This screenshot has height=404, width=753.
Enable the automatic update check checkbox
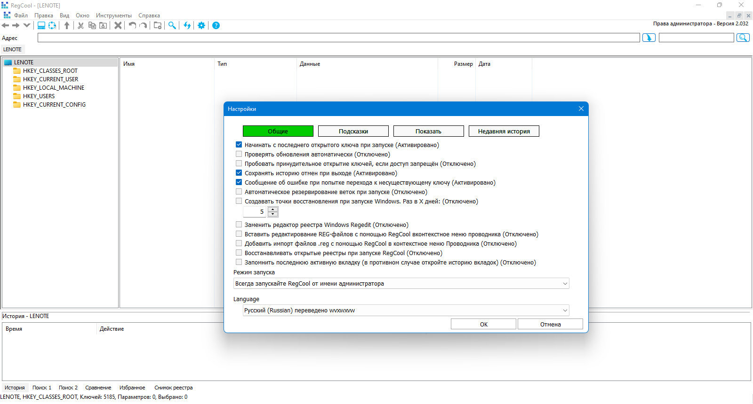[x=239, y=154]
